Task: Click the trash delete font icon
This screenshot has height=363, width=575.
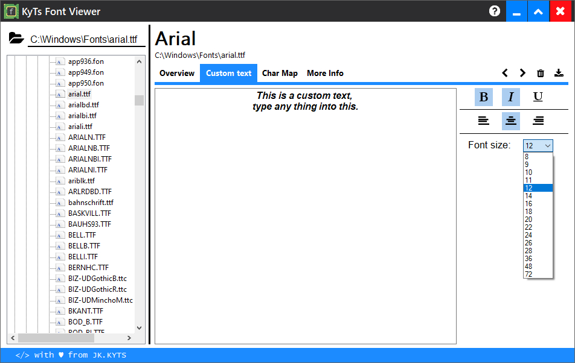Action: [541, 73]
